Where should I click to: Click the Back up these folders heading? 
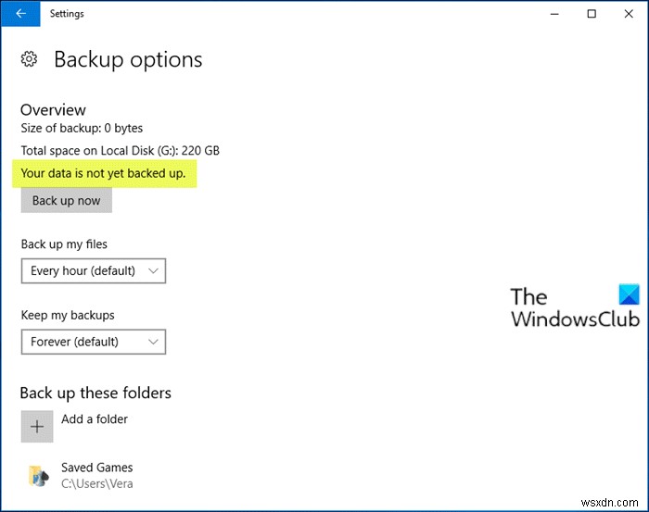pyautogui.click(x=95, y=393)
